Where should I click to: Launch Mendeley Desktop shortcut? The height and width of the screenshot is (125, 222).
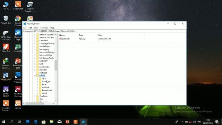click(x=18, y=92)
